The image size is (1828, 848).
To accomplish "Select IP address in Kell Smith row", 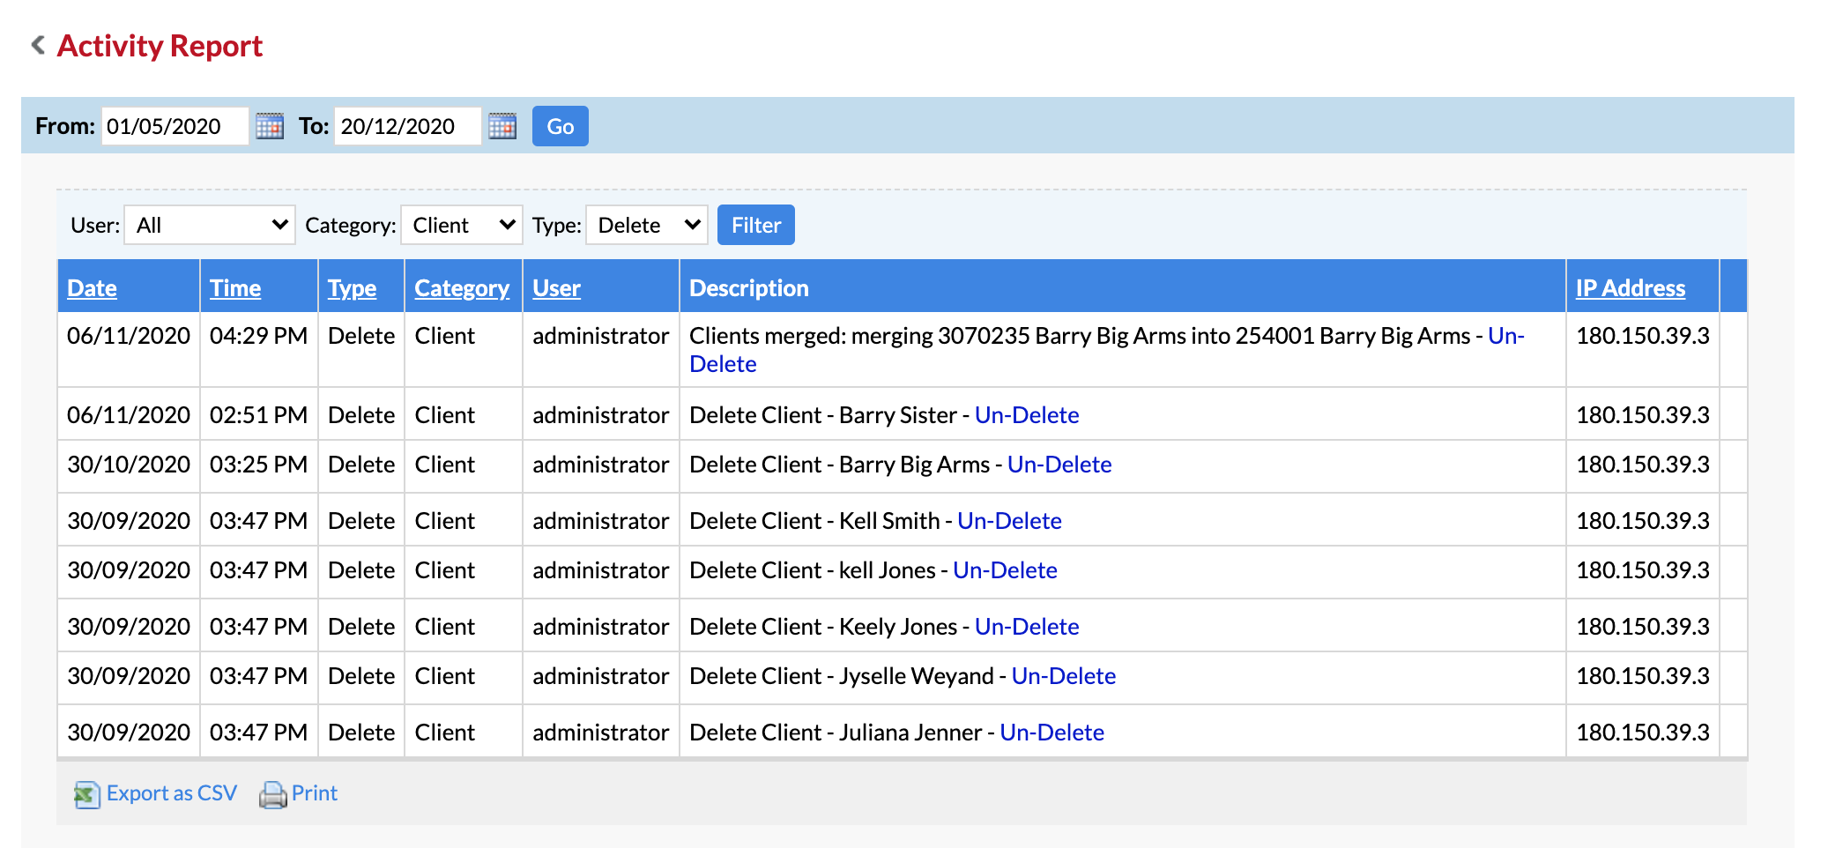I will pos(1643,521).
